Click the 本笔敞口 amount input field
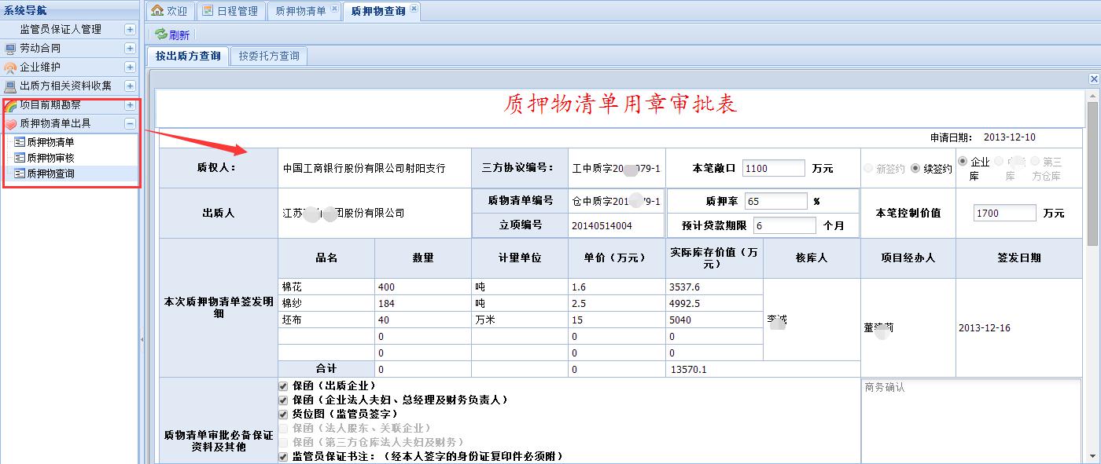Viewport: 1101px width, 464px height. (x=773, y=169)
